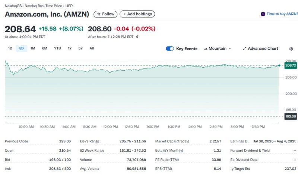The image size is (298, 175).
Task: Click the Mountain chart type icon
Action: [206, 49]
